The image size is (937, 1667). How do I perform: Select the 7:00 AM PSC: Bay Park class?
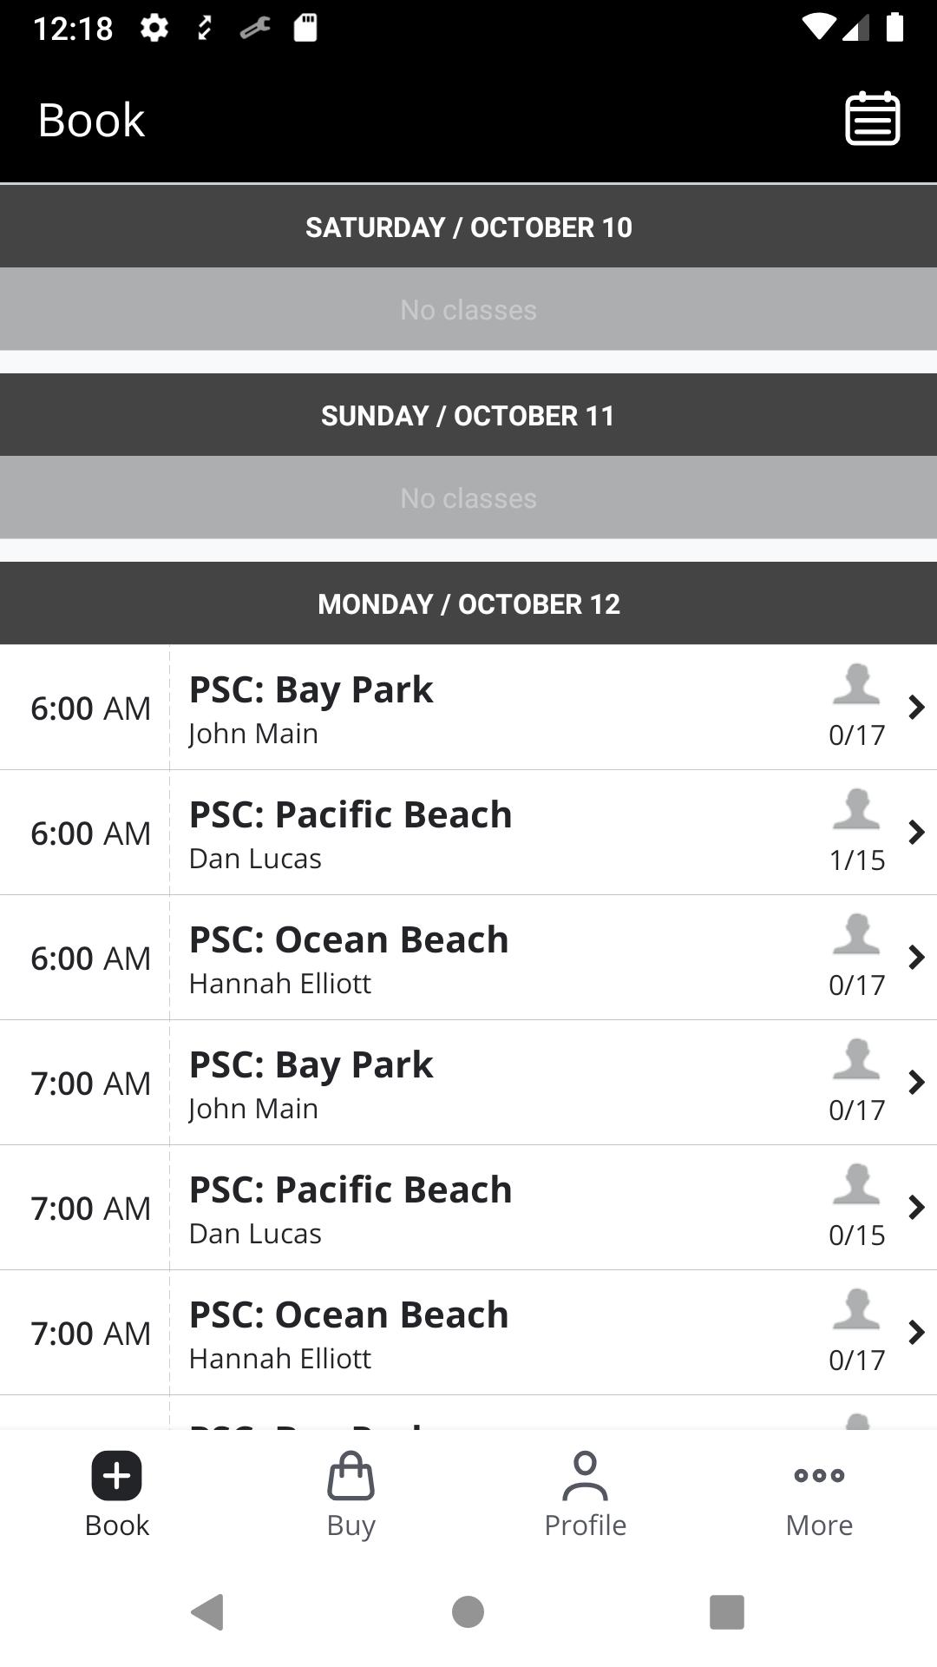pos(468,1083)
